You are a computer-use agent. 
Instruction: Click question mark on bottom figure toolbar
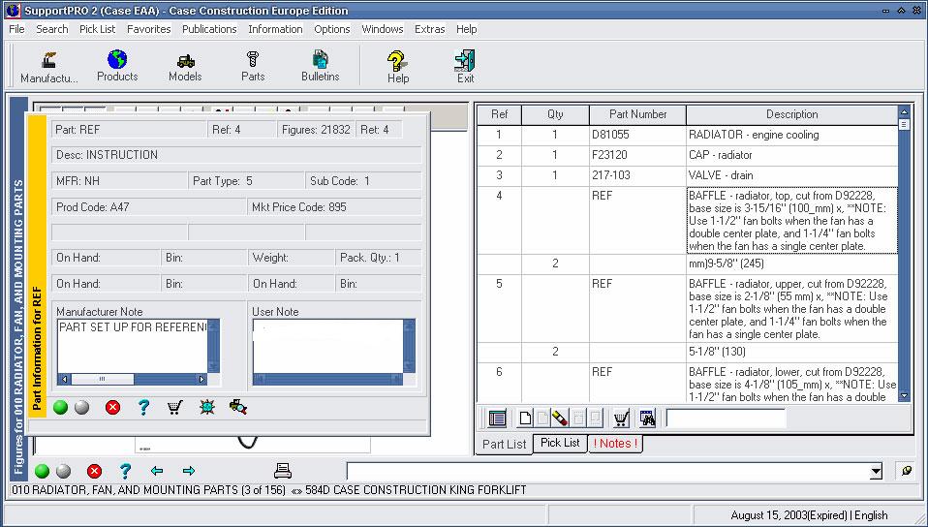pos(125,472)
